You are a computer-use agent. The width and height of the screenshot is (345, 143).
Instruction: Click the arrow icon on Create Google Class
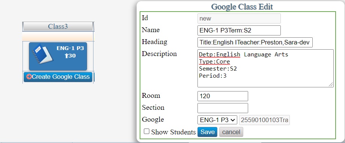pyautogui.click(x=29, y=77)
